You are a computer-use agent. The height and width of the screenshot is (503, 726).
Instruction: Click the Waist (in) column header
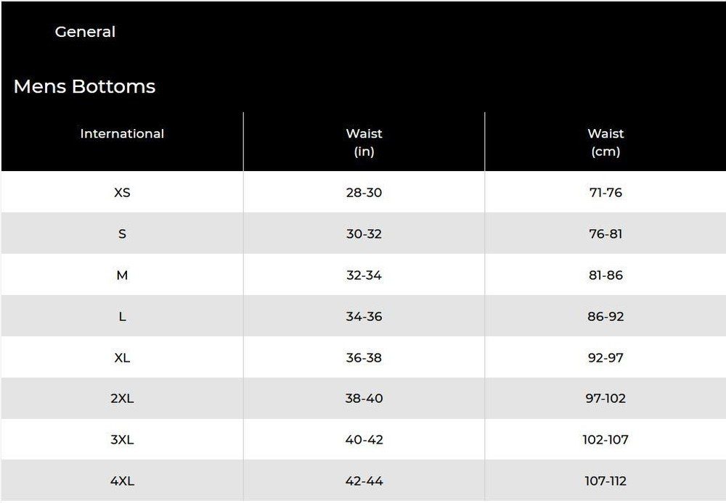(x=364, y=142)
